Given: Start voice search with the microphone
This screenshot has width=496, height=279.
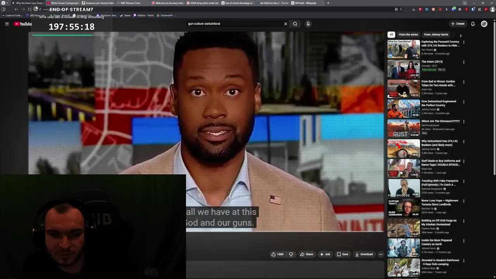Looking at the screenshot, I should pos(308,24).
